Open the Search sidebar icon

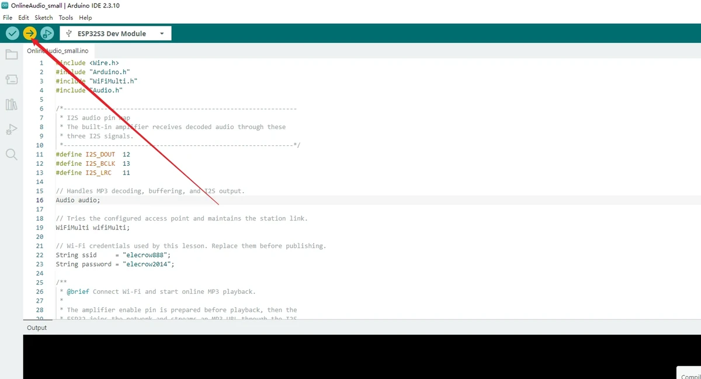point(11,154)
